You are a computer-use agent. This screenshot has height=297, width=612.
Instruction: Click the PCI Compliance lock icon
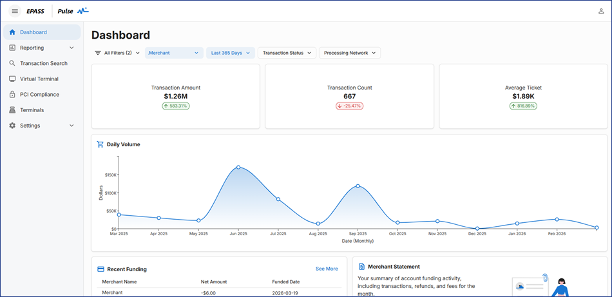(x=12, y=94)
